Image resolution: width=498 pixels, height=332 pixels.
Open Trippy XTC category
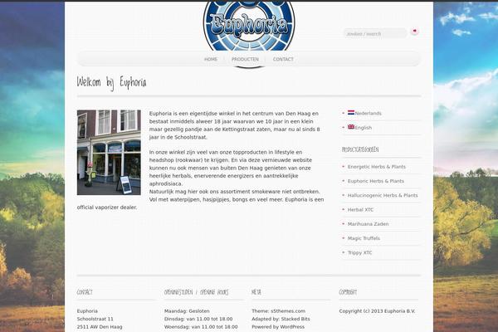click(359, 252)
